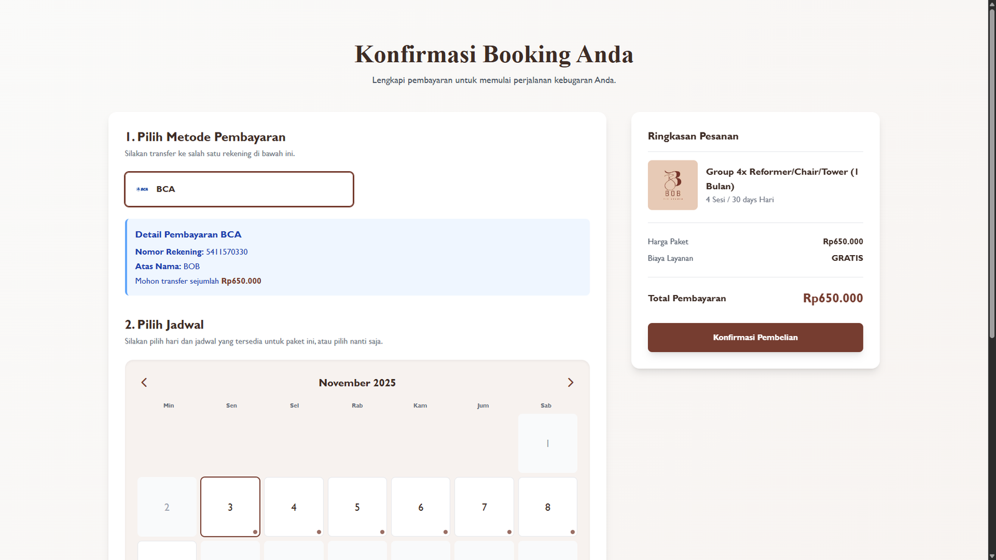Viewport: 996px width, 560px height.
Task: Click '1. Pilih Metode Pembayaran' heading
Action: point(205,137)
